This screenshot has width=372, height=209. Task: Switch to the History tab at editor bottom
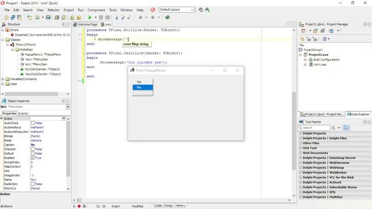(x=180, y=206)
